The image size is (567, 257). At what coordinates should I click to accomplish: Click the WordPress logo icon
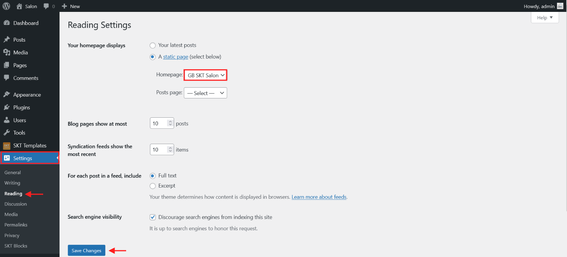(x=6, y=6)
